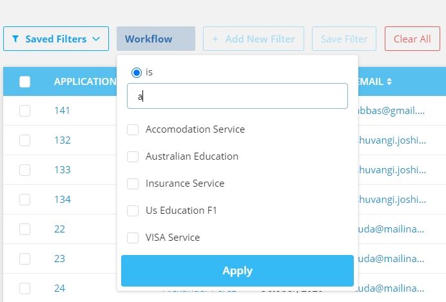Sort by Email column arrows icon
The image size is (446, 302).
[x=389, y=82]
